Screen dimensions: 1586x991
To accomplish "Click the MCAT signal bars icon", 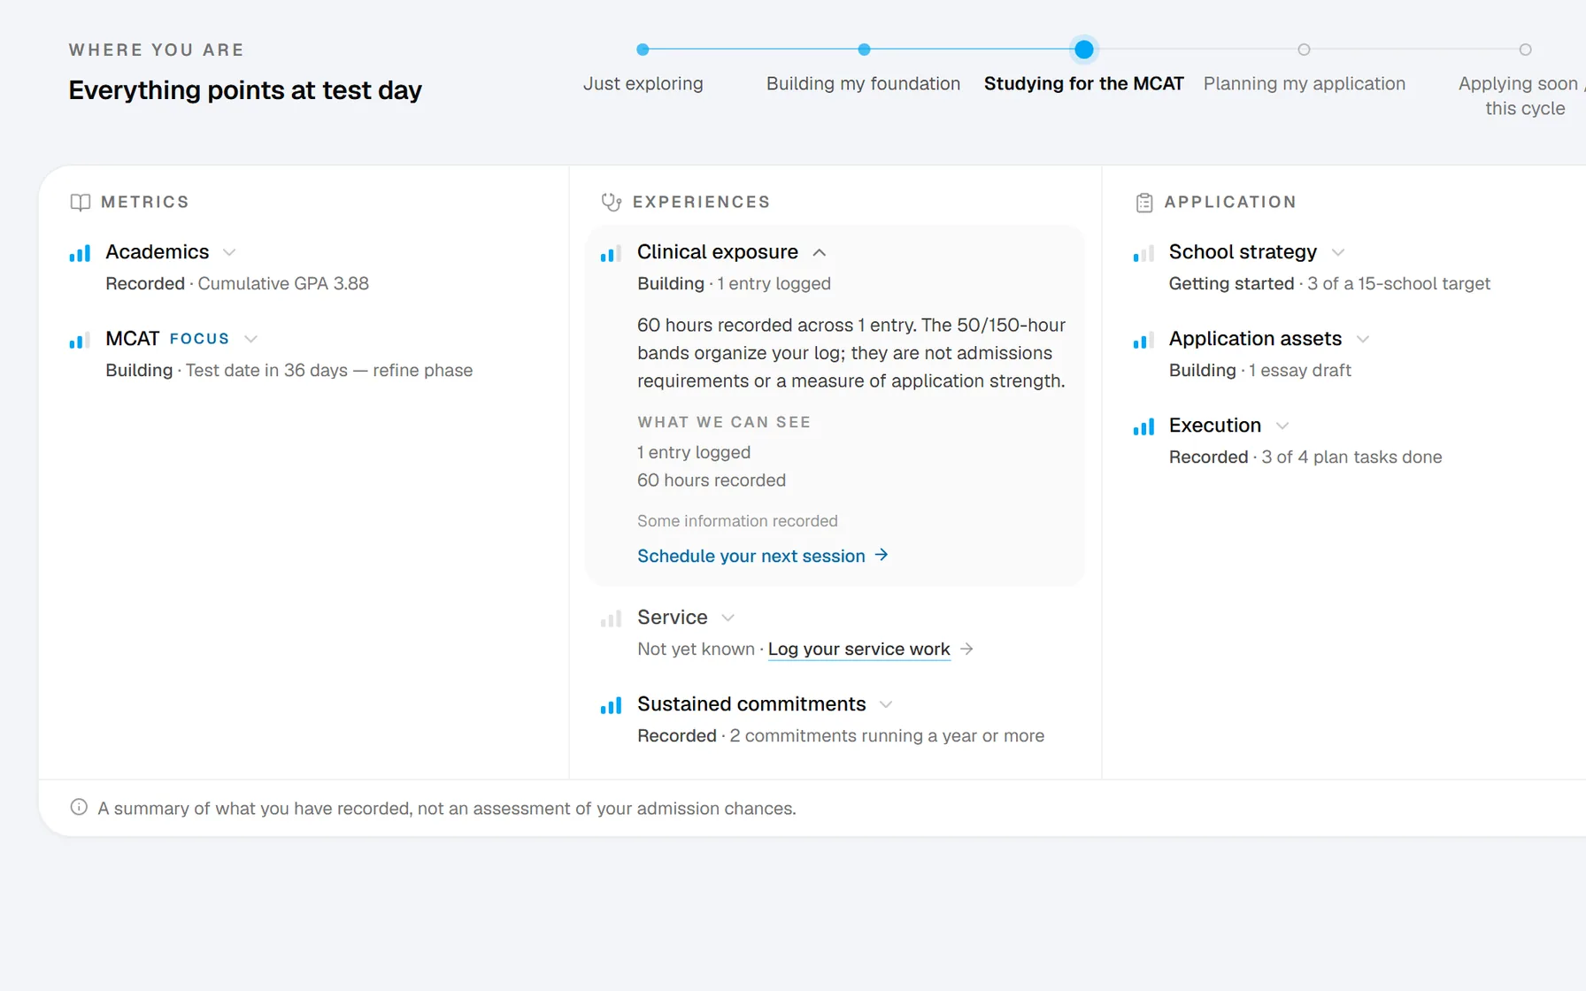I will coord(80,341).
